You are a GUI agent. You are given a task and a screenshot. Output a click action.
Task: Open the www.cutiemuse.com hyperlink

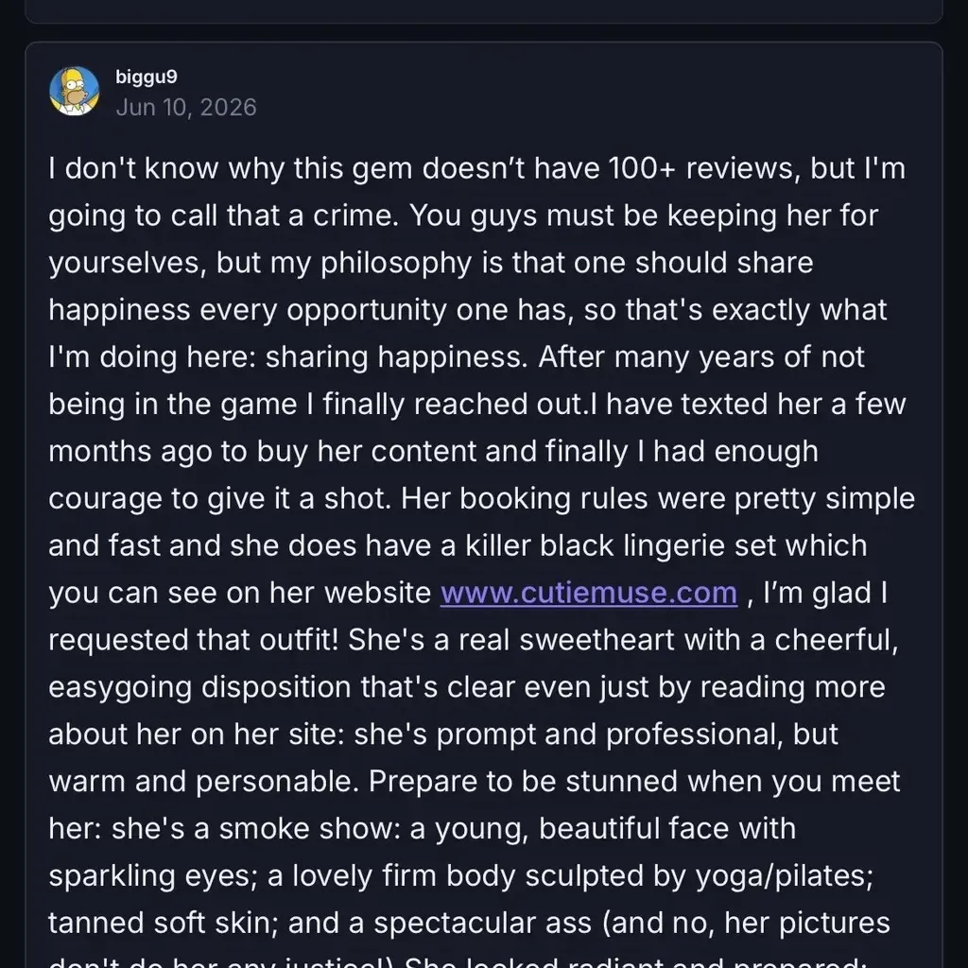click(x=589, y=593)
